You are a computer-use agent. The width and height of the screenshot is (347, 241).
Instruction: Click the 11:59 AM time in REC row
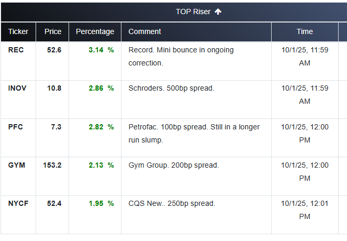(x=305, y=57)
